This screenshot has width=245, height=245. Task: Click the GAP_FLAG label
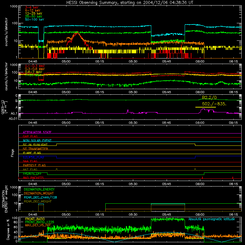[x=30, y=136]
